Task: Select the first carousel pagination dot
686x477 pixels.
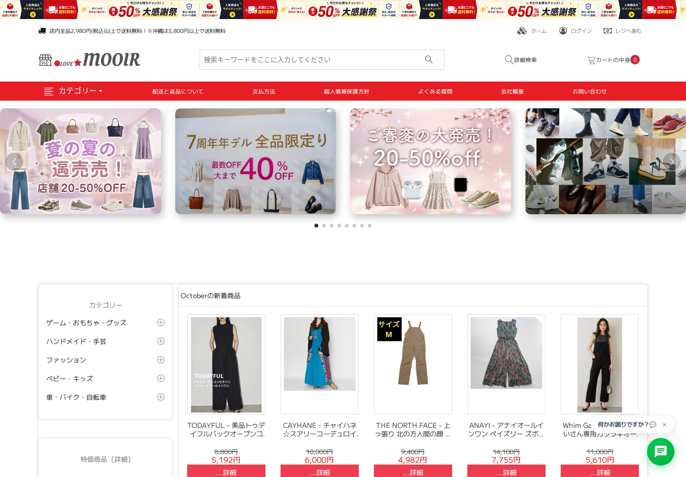Action: coord(316,226)
